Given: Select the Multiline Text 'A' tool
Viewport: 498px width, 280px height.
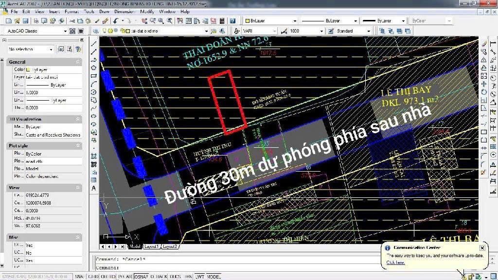Looking at the screenshot, I should [93, 188].
